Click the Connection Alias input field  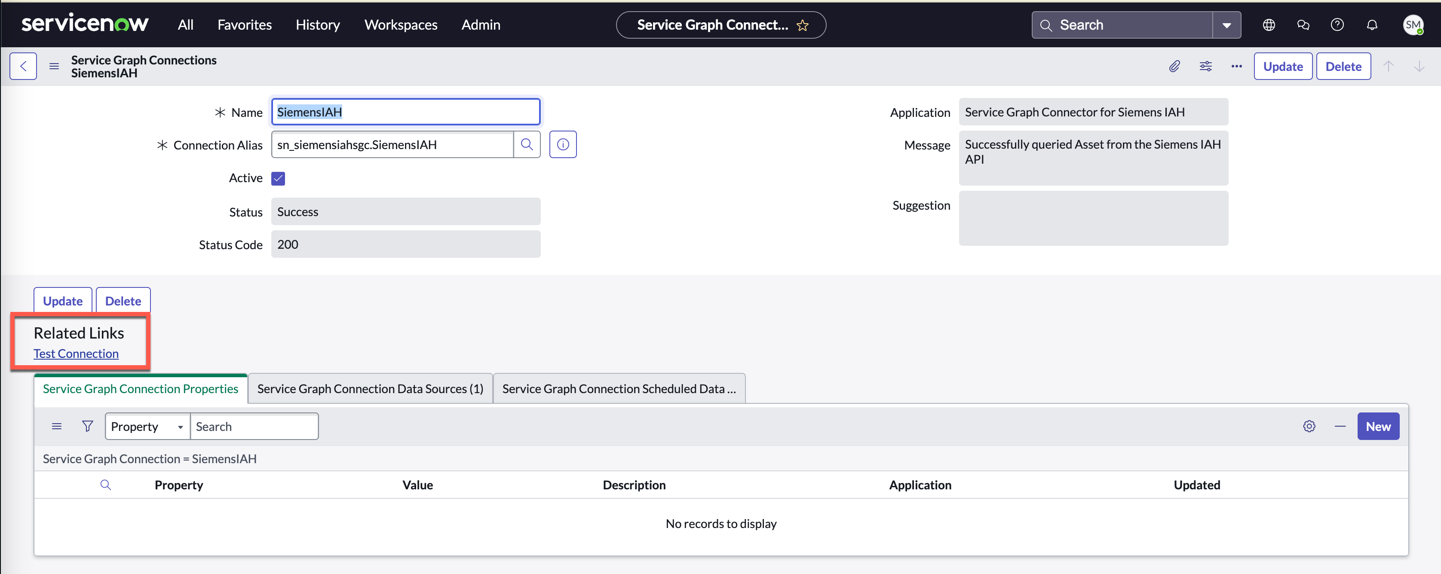point(392,145)
